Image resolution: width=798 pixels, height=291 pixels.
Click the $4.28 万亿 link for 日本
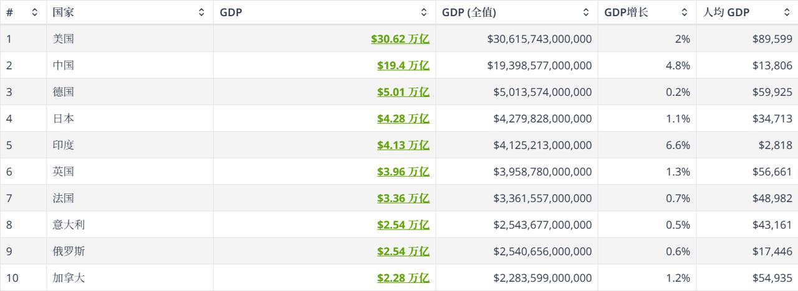403,118
